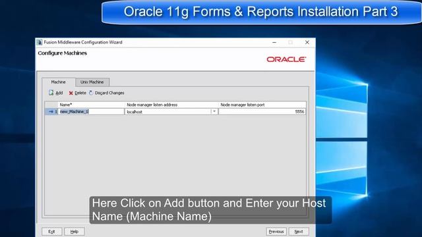
Task: Select the row 1 arrow indicator
Action: (x=51, y=111)
